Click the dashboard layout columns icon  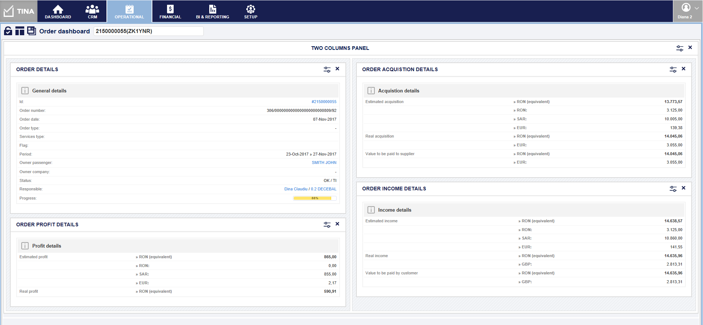point(20,31)
